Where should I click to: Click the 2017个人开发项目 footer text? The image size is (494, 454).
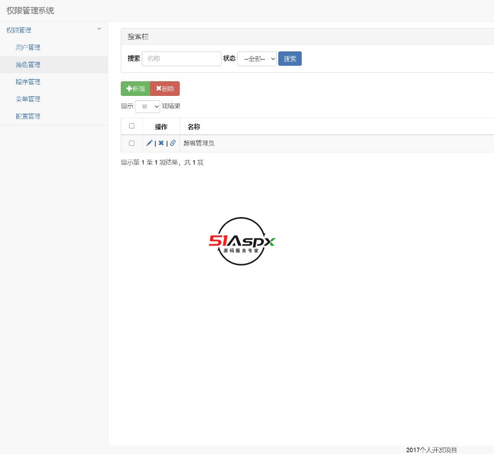pyautogui.click(x=431, y=450)
